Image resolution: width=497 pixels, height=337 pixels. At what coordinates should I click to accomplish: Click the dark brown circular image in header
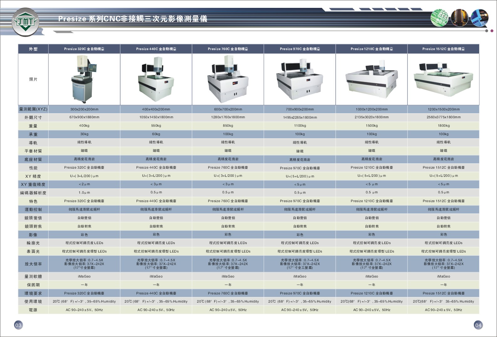point(459,18)
